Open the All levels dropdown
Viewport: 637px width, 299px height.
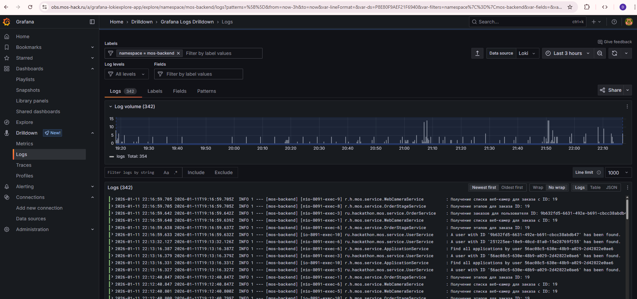126,74
